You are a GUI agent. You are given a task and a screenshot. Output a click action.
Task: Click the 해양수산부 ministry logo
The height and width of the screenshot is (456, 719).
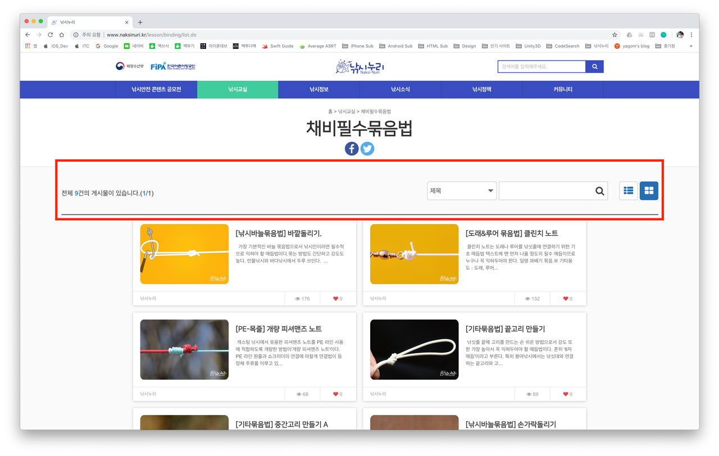pos(130,66)
